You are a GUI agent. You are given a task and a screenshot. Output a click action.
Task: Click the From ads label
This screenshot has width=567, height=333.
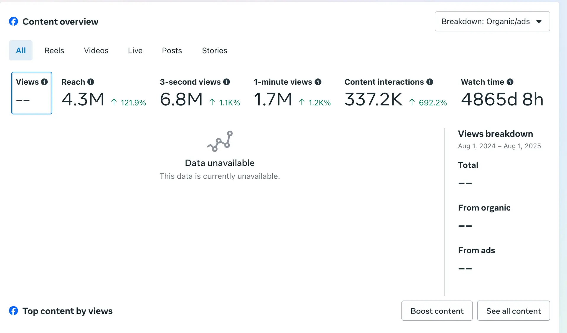click(x=476, y=250)
